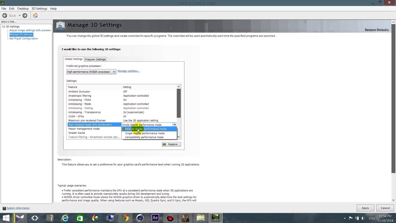Click the taskbar clock showing 12:54 PM
This screenshot has width=396, height=223.
[385, 218]
